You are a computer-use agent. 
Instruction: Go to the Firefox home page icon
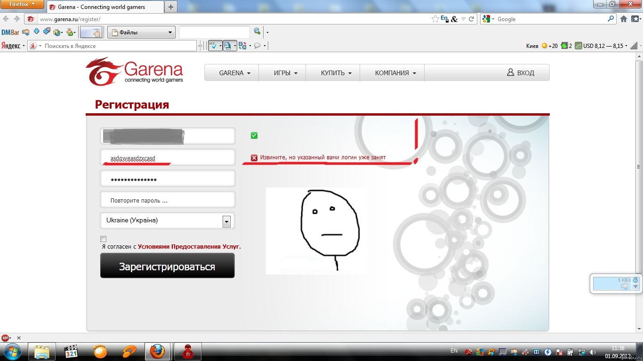624,19
